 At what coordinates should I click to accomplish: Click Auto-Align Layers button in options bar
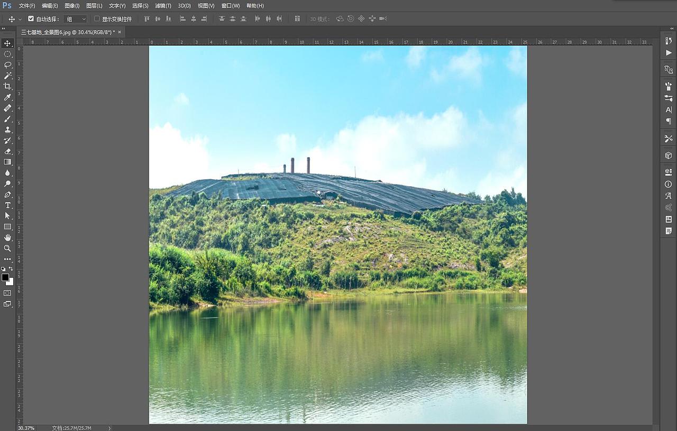[297, 19]
